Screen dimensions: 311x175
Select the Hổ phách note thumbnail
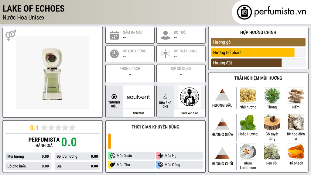pyautogui.click(x=296, y=152)
